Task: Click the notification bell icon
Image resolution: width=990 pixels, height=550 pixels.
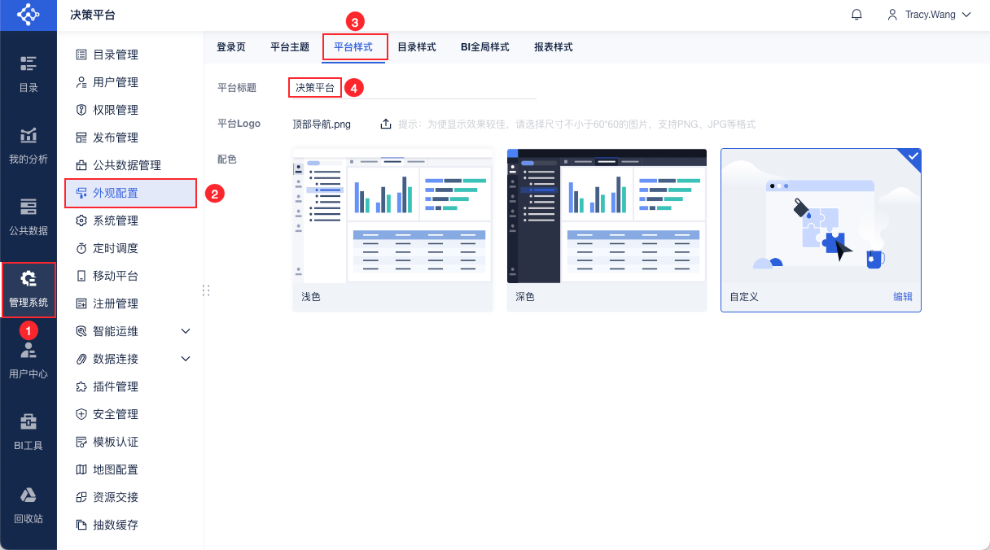Action: pyautogui.click(x=856, y=15)
